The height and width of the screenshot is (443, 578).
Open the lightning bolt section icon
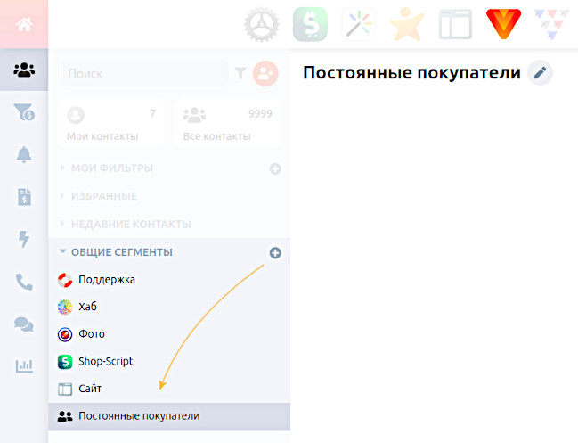click(24, 239)
